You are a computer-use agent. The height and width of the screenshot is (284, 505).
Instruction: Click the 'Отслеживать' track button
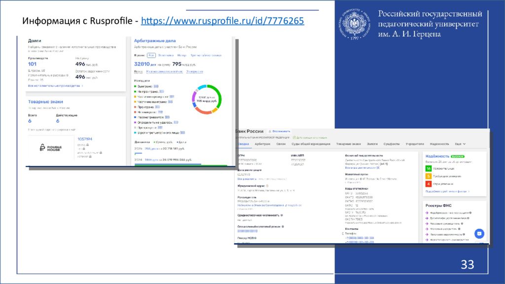[x=280, y=131]
